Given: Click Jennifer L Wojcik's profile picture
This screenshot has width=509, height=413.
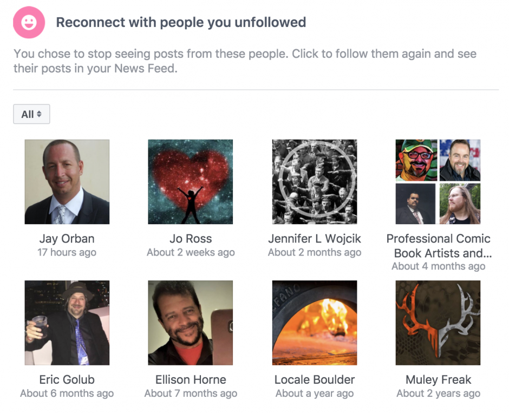Looking at the screenshot, I should click(x=315, y=181).
